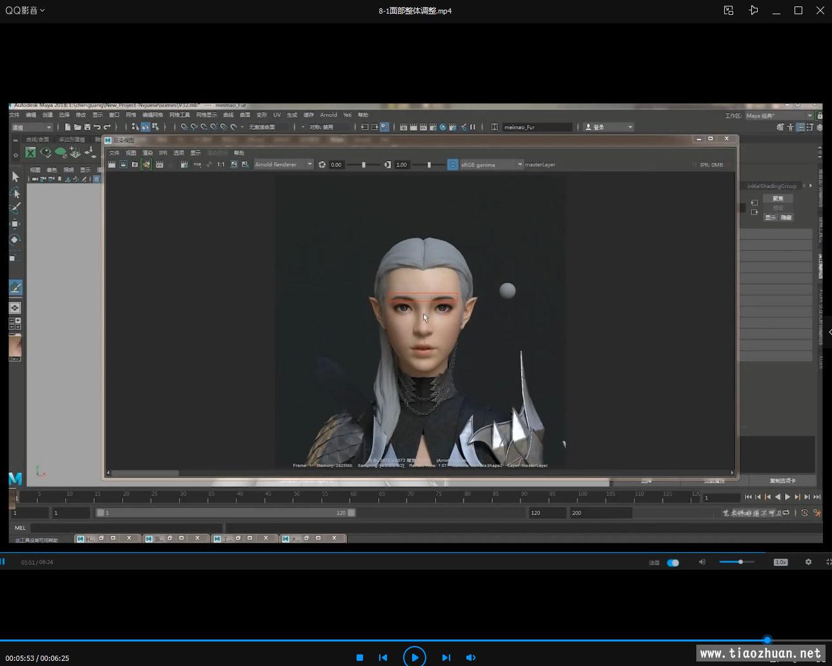
Task: Open the 工作区 Maya workspace dropdown
Action: click(779, 116)
